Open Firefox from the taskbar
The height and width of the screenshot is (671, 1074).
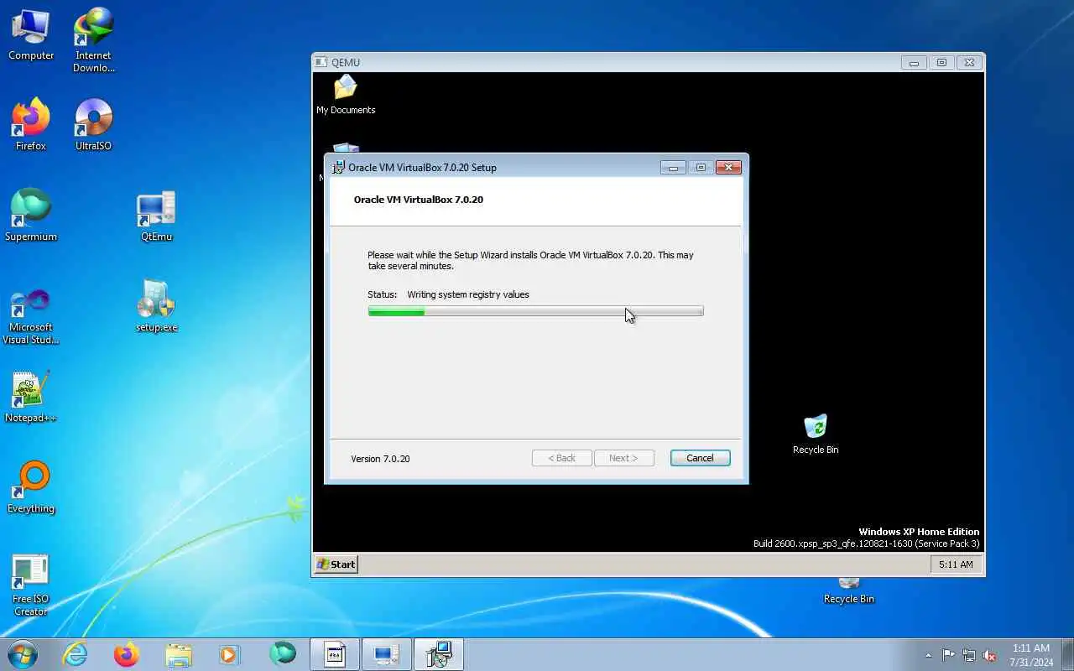[x=127, y=654]
